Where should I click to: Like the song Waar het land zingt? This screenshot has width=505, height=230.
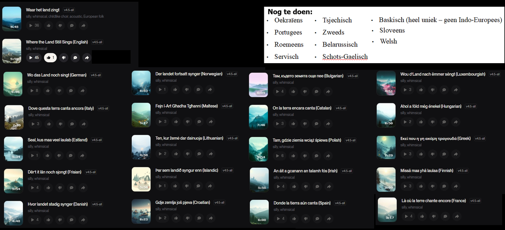click(x=49, y=25)
